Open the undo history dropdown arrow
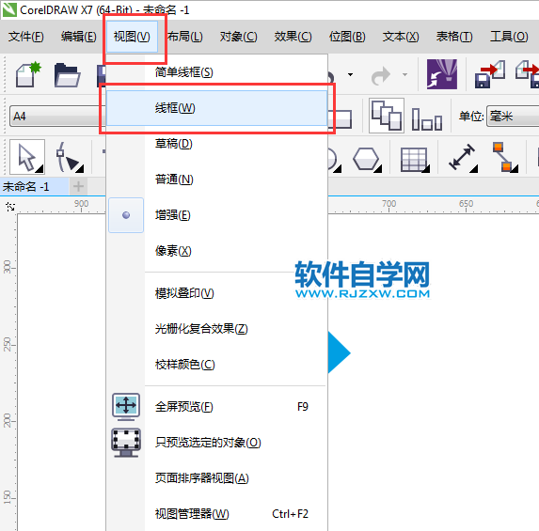 (x=350, y=74)
